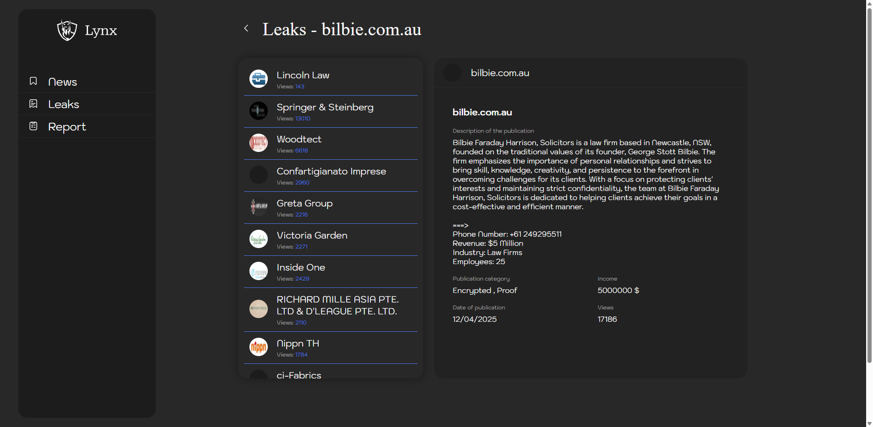Click the bookmark icon beside News
873x427 pixels.
coord(33,81)
